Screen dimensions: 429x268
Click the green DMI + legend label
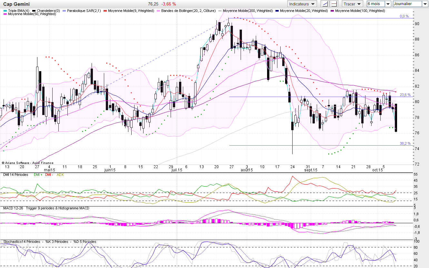[37, 175]
